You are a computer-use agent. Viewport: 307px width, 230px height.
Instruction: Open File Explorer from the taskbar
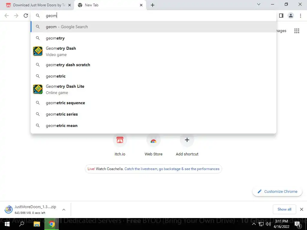pos(37,224)
